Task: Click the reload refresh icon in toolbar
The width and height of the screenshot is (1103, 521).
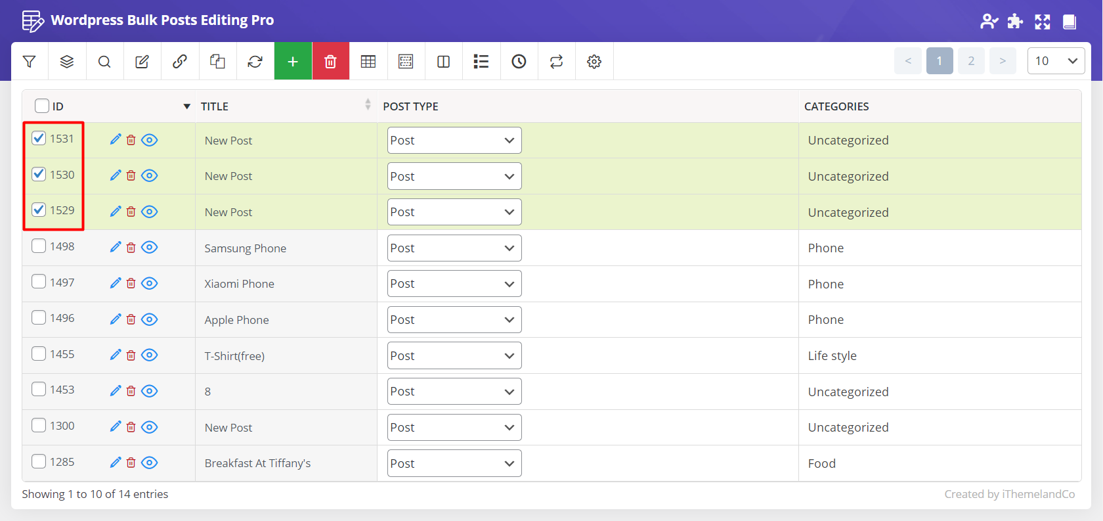Action: (x=255, y=62)
